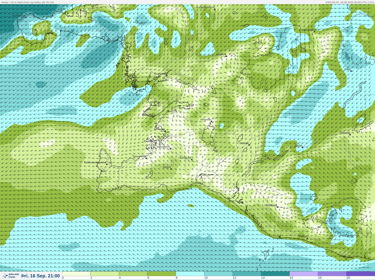Viewport: 375px width, 280px height.
Task: Click the Straumsvík station marker
Action: 146,158
